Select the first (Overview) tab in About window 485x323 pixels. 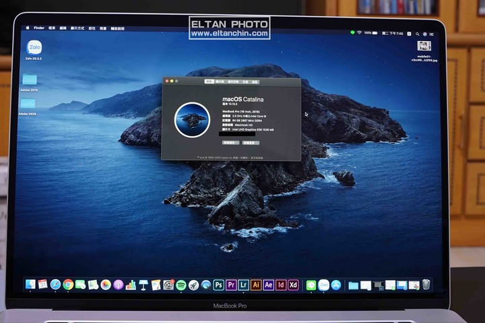point(209,81)
